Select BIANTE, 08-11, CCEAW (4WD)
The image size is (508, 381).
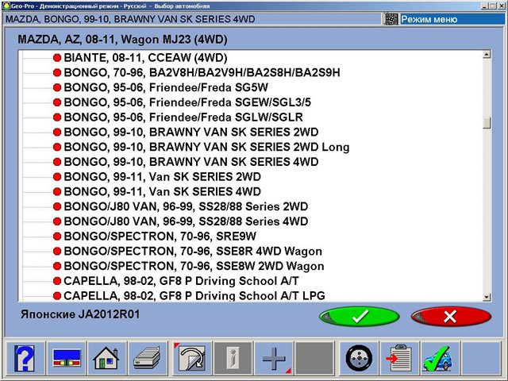[x=145, y=58]
